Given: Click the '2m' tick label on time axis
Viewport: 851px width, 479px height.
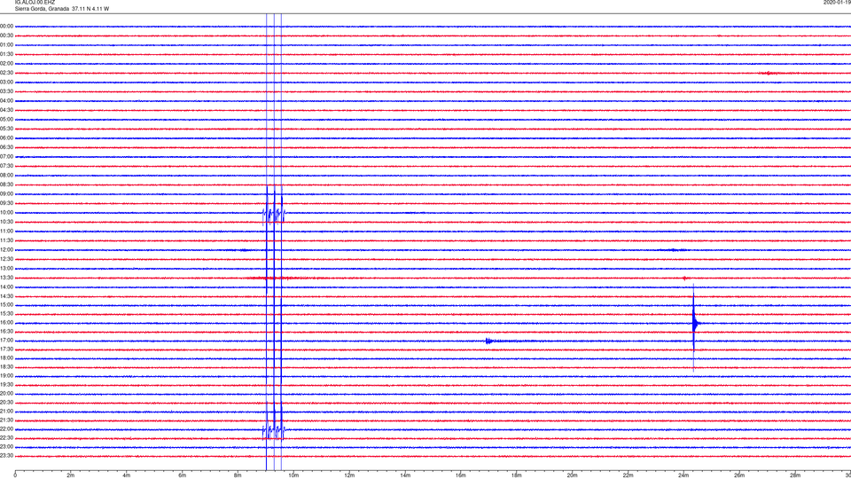Looking at the screenshot, I should 71,475.
